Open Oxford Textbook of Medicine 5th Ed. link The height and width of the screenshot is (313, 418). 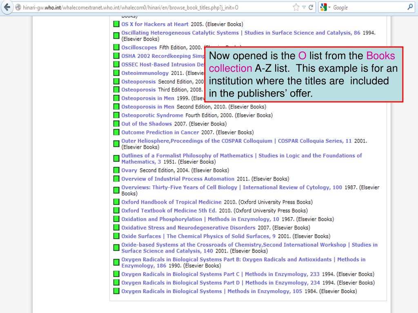169,211
